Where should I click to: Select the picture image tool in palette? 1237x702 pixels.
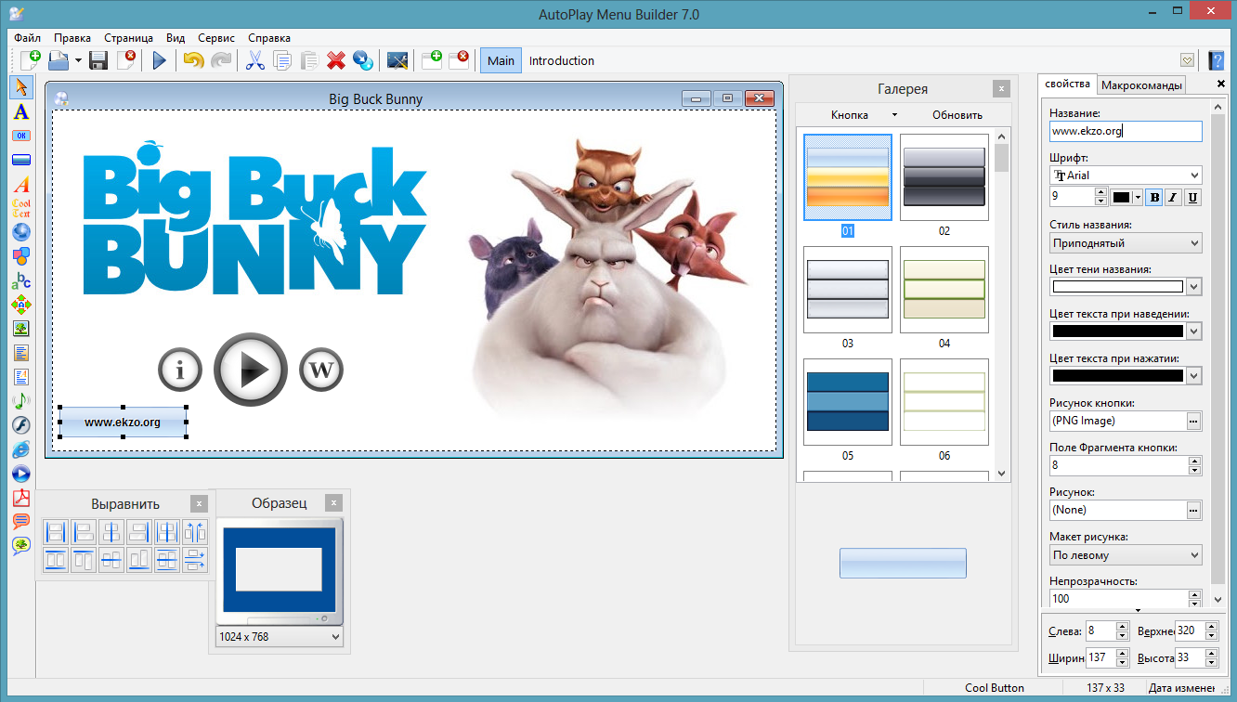[x=20, y=329]
